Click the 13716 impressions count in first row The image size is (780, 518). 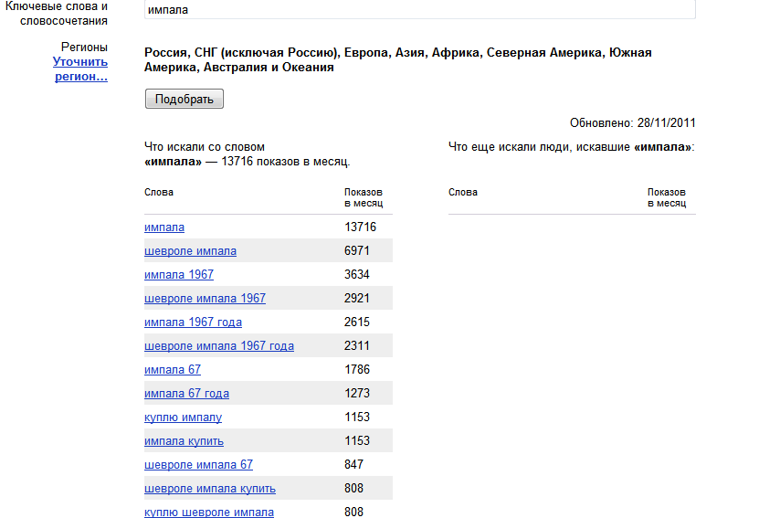coord(360,227)
